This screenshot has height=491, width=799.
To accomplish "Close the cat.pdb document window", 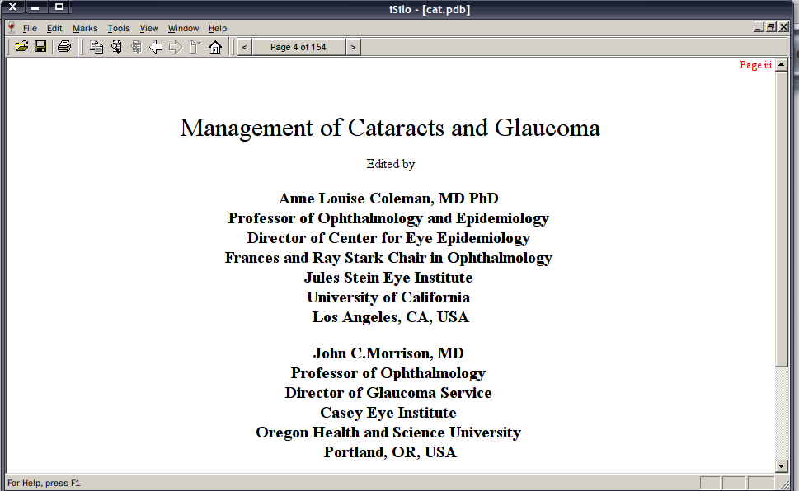I will (784, 27).
